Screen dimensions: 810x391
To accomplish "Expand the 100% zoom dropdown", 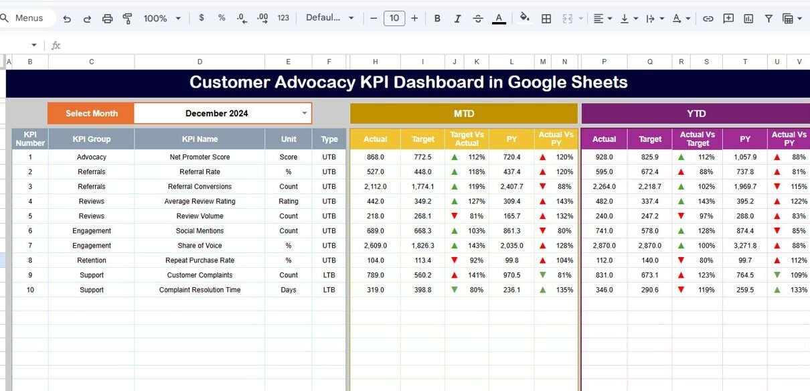I will (x=162, y=19).
